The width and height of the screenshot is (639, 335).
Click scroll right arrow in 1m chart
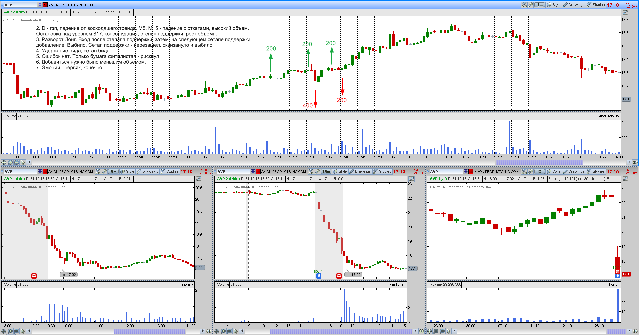pos(629,162)
